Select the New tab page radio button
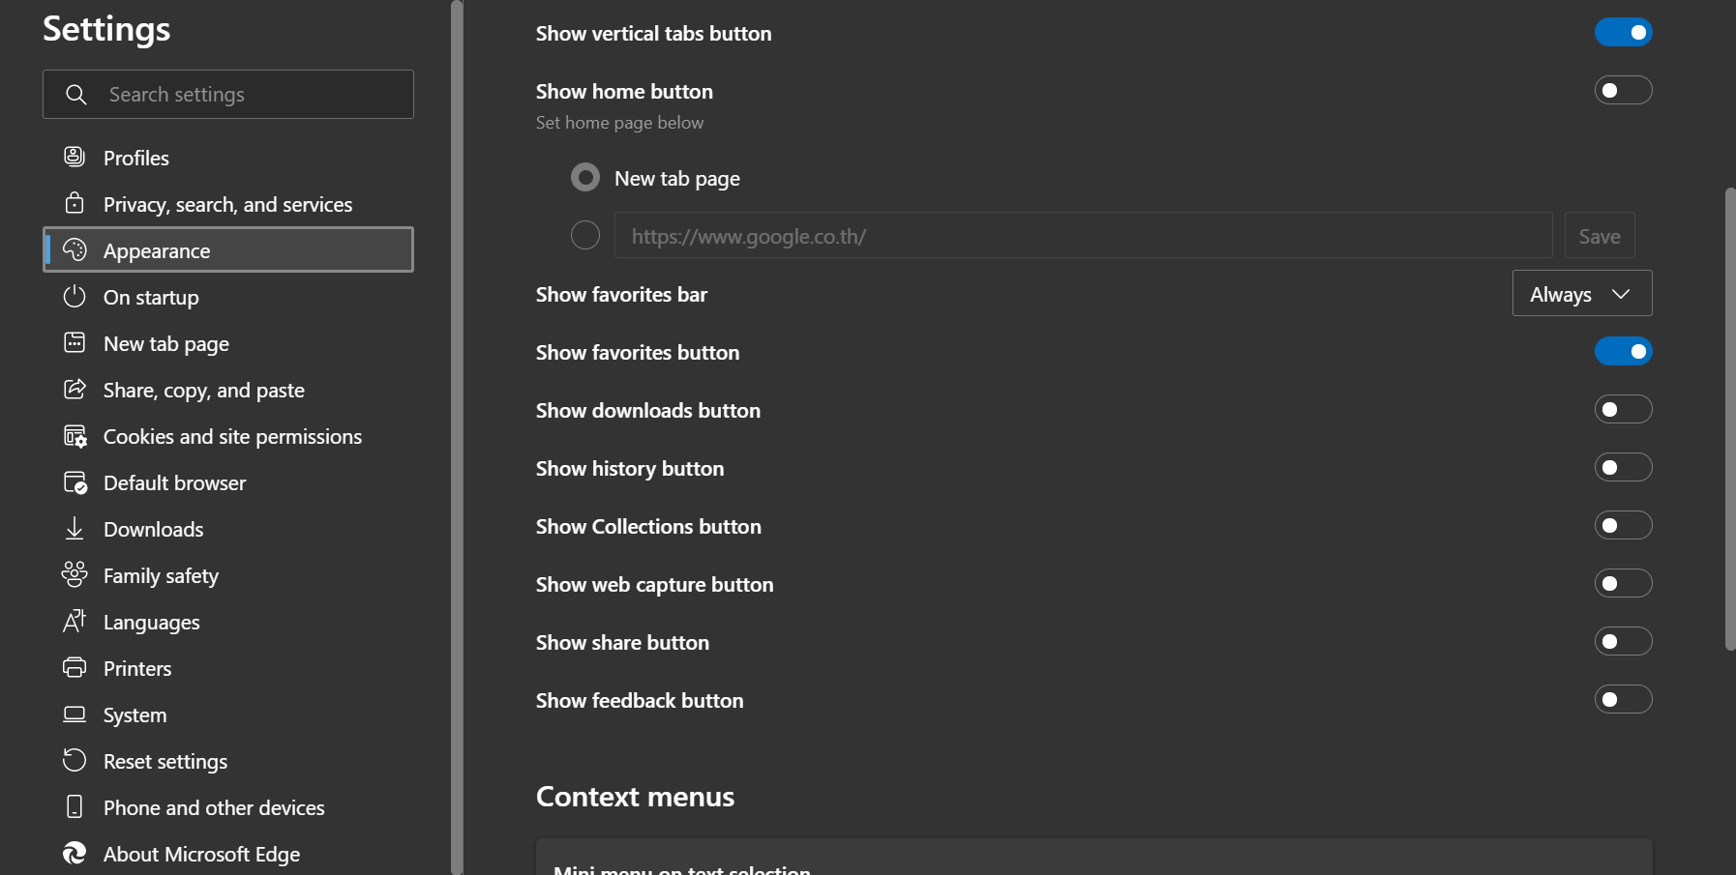 pyautogui.click(x=585, y=177)
